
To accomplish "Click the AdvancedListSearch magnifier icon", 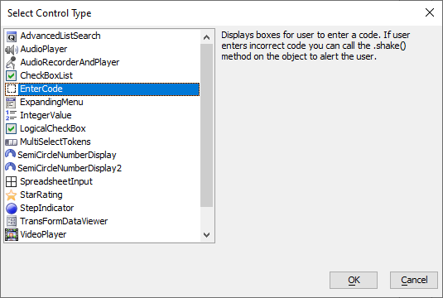I will 12,36.
